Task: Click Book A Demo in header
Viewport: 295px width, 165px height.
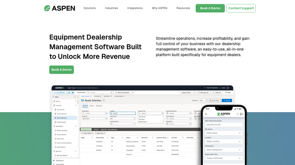Action: 210,8
